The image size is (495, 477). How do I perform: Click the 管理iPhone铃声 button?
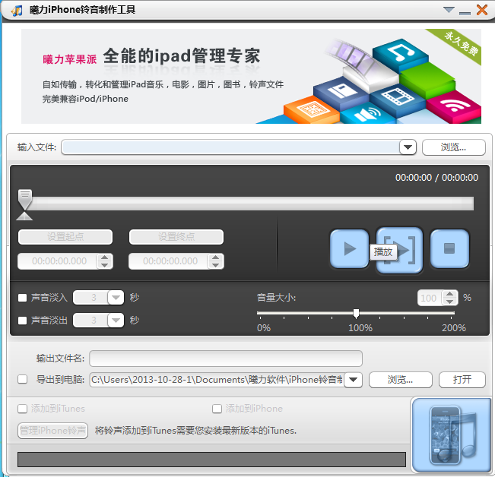pyautogui.click(x=52, y=431)
